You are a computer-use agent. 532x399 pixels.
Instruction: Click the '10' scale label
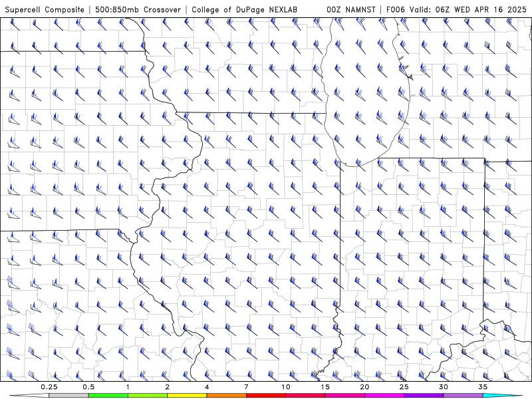286,387
